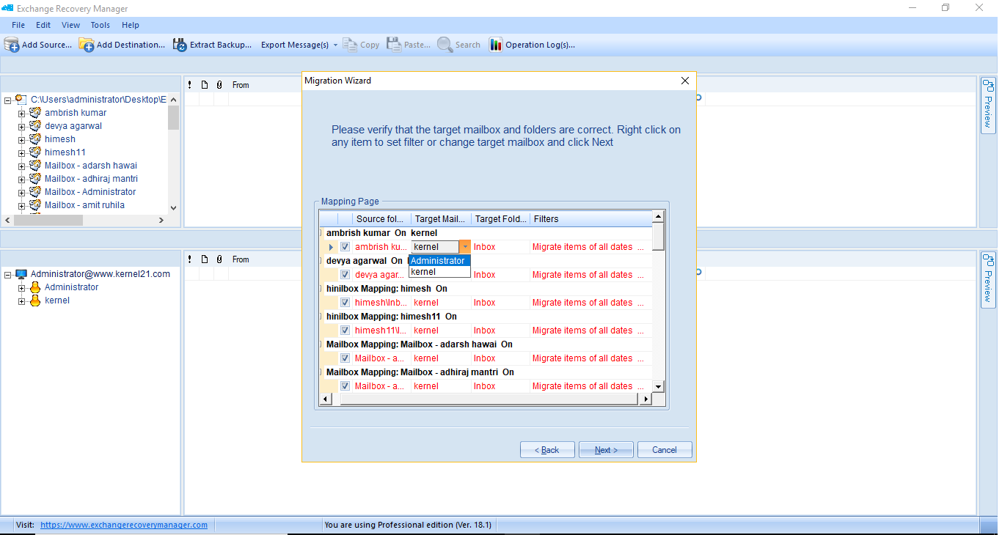Click the Mailbox - amit ruhila icon
The height and width of the screenshot is (535, 1002).
click(x=35, y=205)
